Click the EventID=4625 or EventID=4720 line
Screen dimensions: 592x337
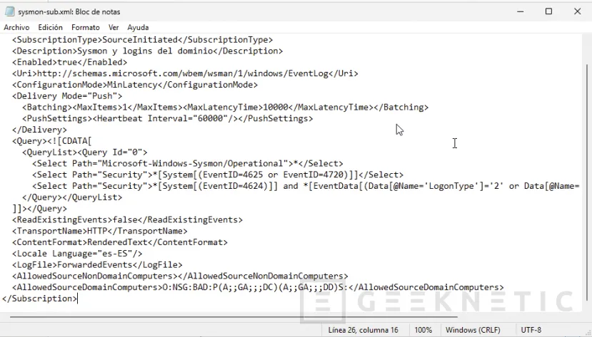coord(218,175)
